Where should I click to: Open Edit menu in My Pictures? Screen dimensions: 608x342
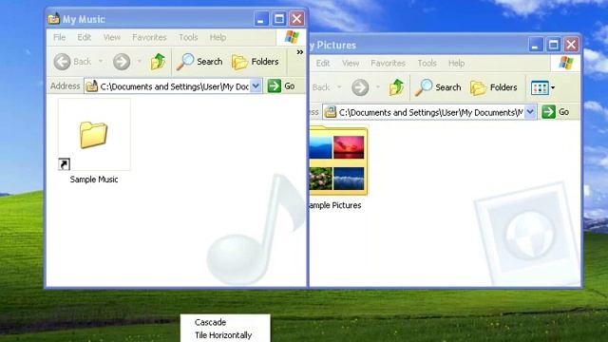tap(323, 64)
